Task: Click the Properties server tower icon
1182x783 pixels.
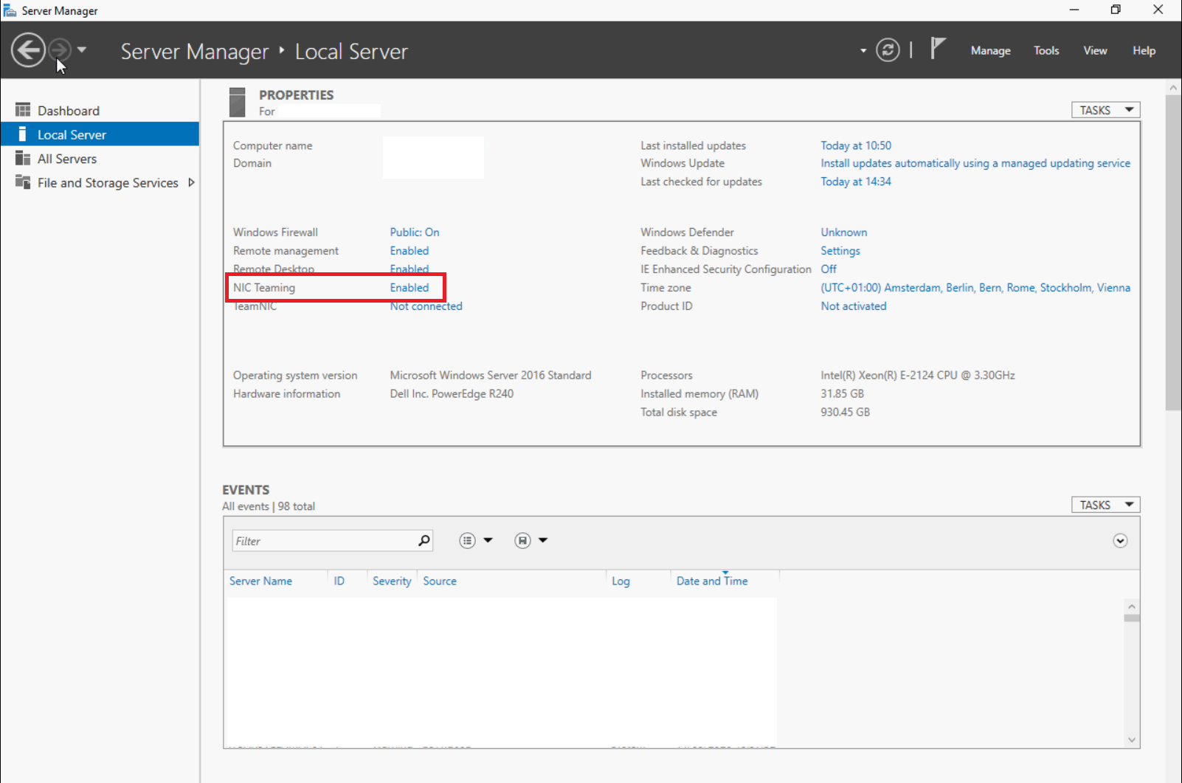Action: point(237,102)
